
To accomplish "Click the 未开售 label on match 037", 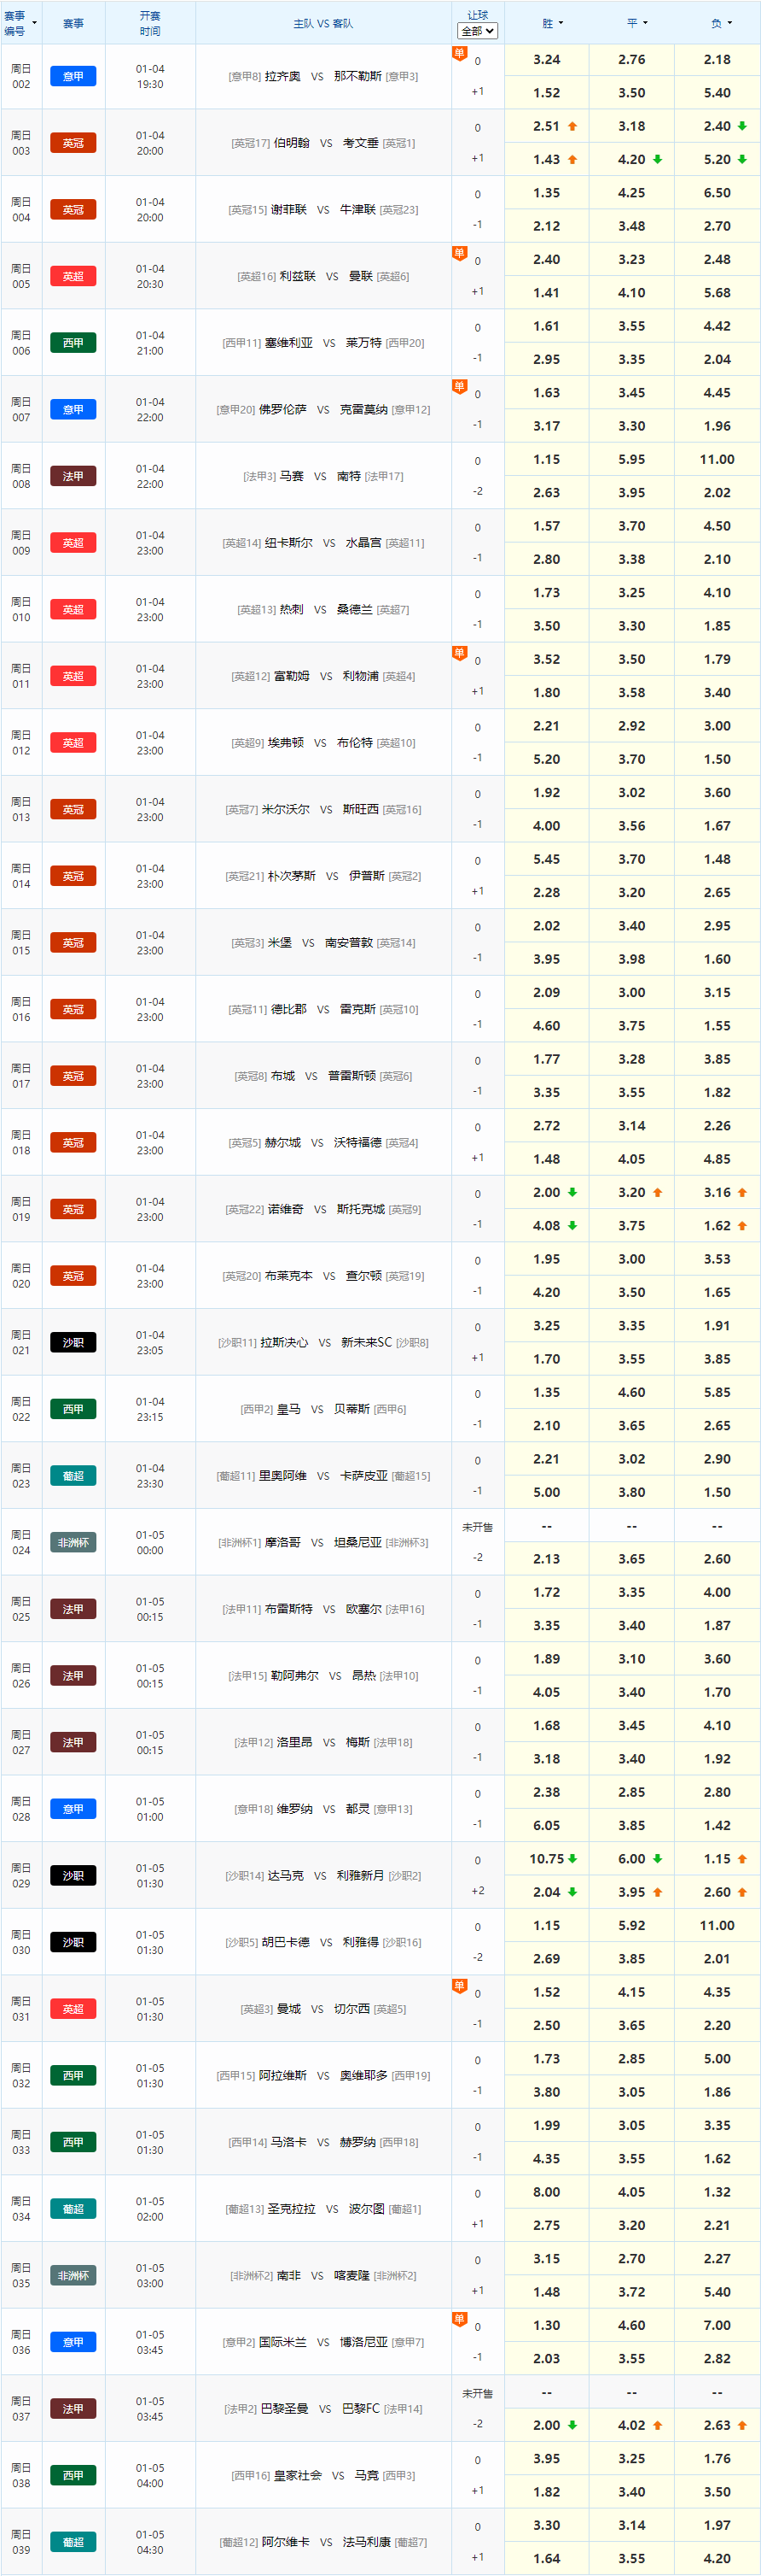I will tap(478, 2394).
